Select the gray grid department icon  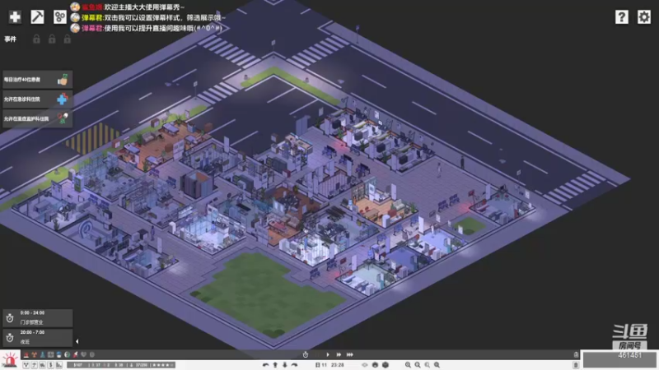(50, 354)
